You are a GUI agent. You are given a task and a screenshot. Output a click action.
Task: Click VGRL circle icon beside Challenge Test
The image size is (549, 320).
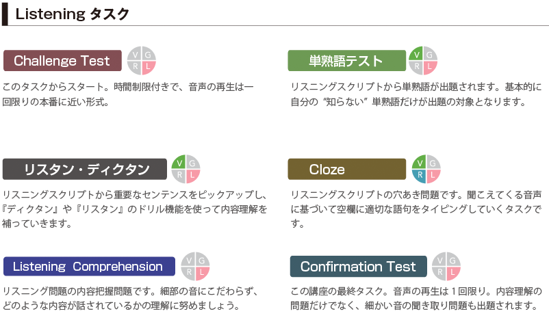click(x=142, y=60)
